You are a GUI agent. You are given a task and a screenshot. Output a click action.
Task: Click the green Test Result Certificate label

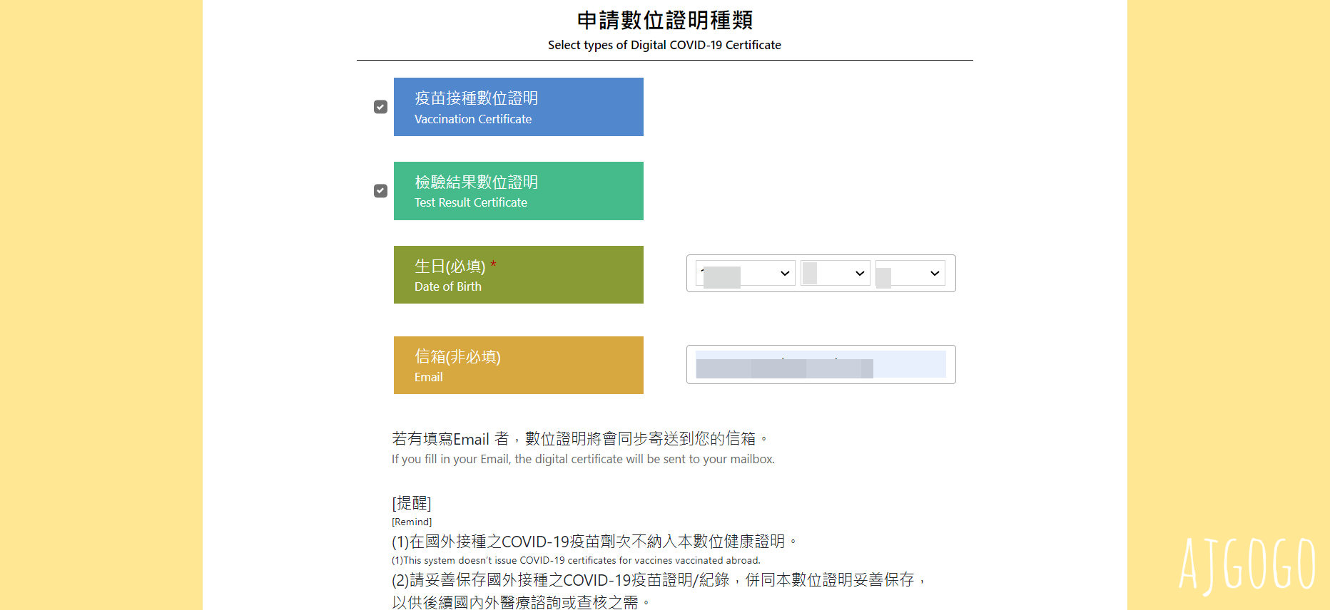[x=519, y=191]
